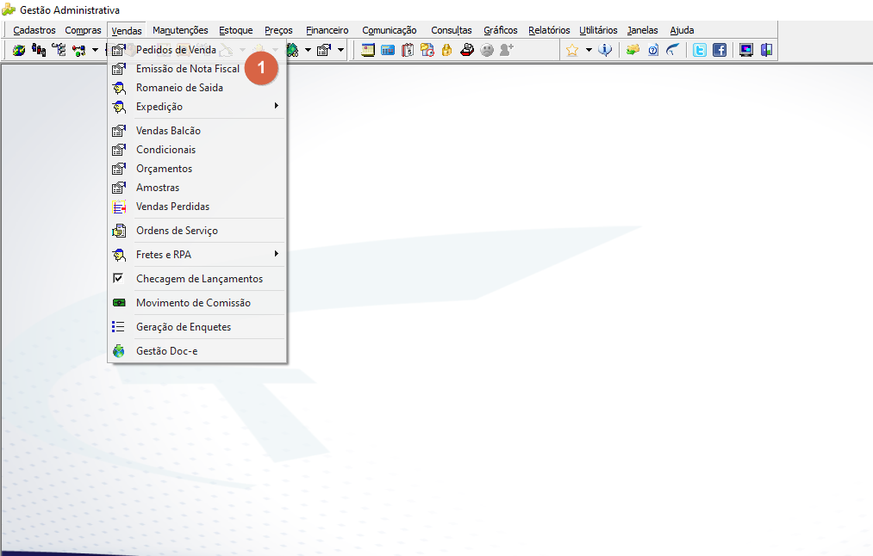Open the Relatórios menu
This screenshot has height=556, width=873.
click(x=549, y=30)
